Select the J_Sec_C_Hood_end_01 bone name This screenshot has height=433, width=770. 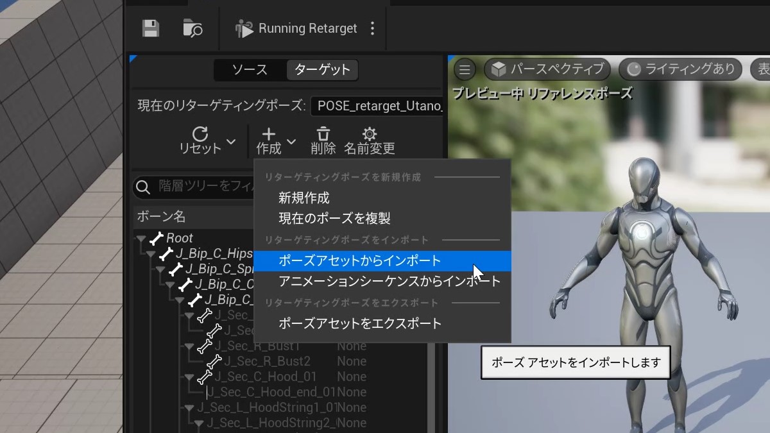tap(272, 392)
